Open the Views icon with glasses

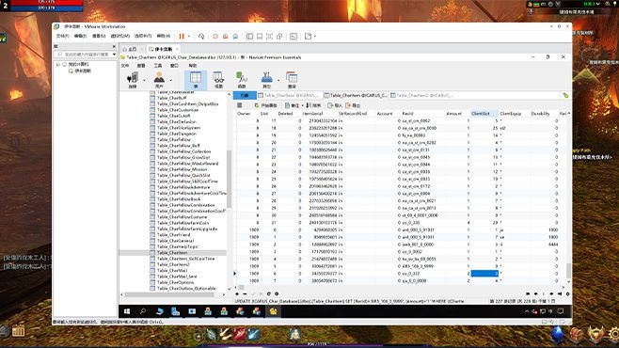pos(218,80)
